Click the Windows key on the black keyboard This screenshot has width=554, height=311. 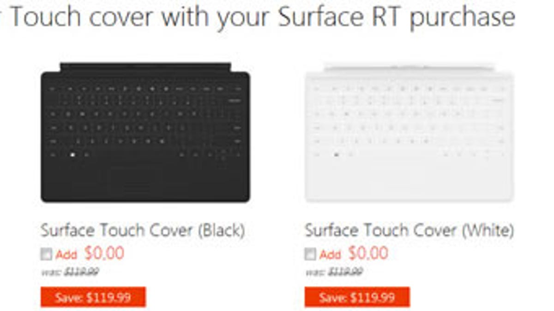[73, 155]
